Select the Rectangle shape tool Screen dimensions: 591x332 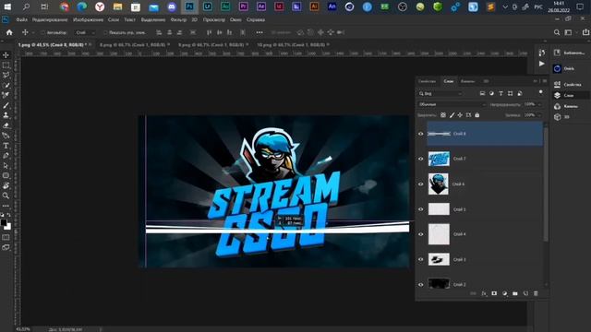click(6, 175)
